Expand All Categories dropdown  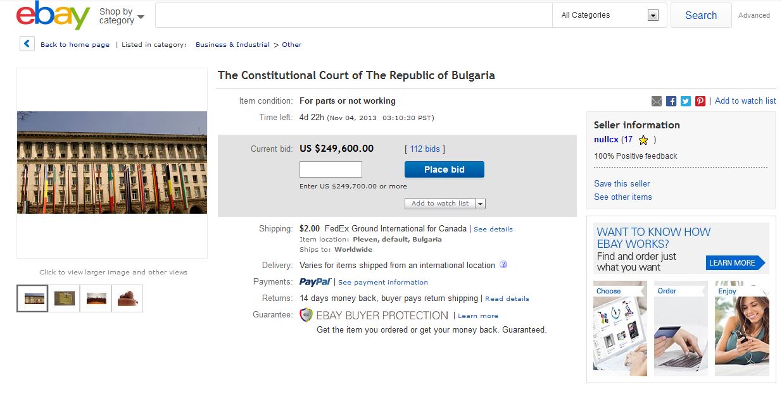[x=653, y=16]
